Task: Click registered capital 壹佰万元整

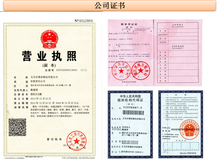Action: [36, 94]
